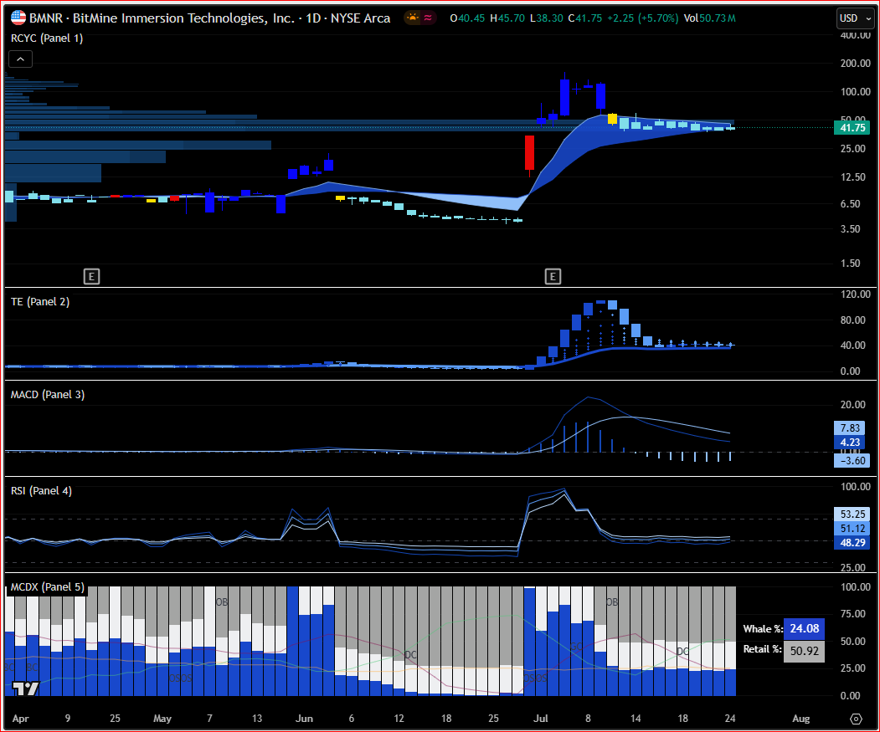
Task: Click the MACD -3.60 histogram label
Action: pos(852,460)
